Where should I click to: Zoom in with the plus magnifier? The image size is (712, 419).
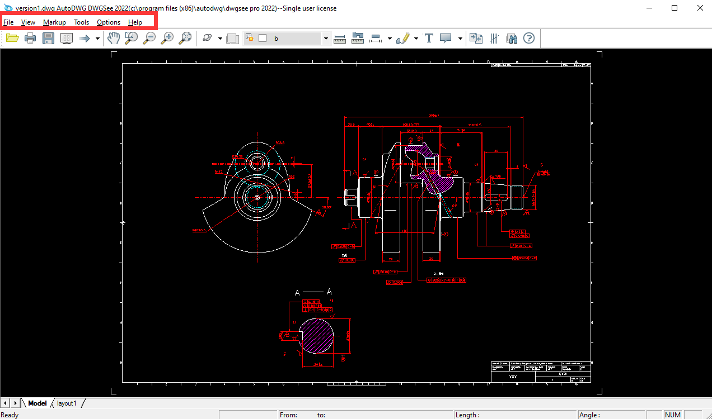(x=167, y=38)
